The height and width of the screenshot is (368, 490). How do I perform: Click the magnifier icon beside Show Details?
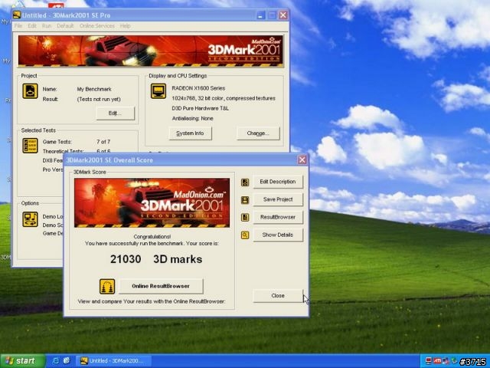(x=245, y=235)
